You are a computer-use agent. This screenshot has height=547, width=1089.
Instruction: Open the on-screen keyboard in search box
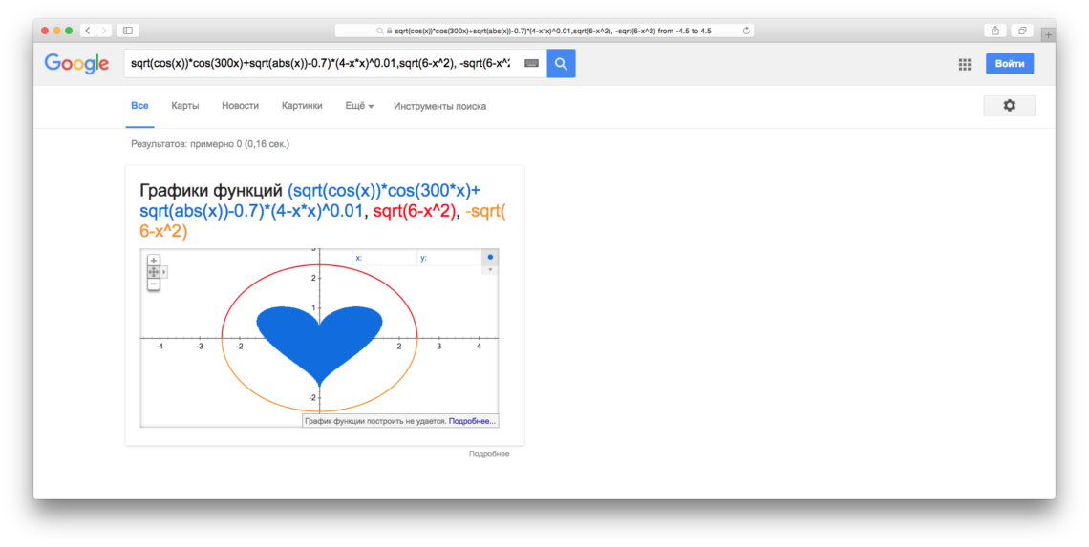click(x=531, y=64)
